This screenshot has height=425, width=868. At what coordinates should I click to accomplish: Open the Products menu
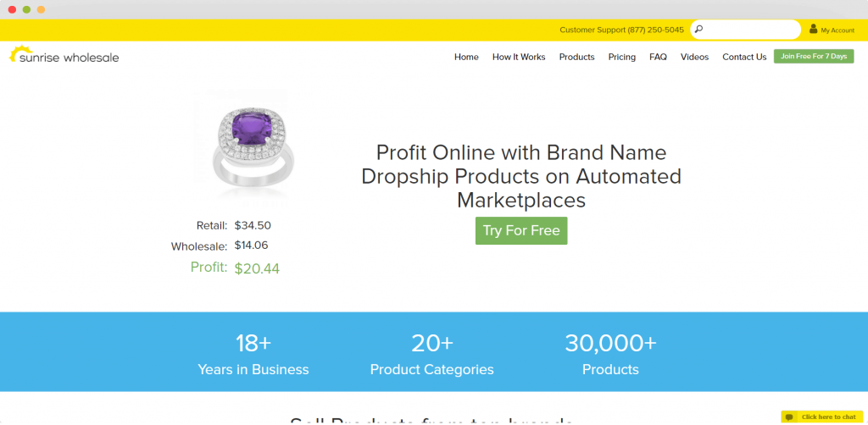(x=576, y=57)
